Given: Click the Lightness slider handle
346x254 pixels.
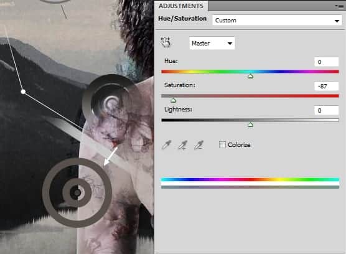Looking at the screenshot, I should 250,125.
